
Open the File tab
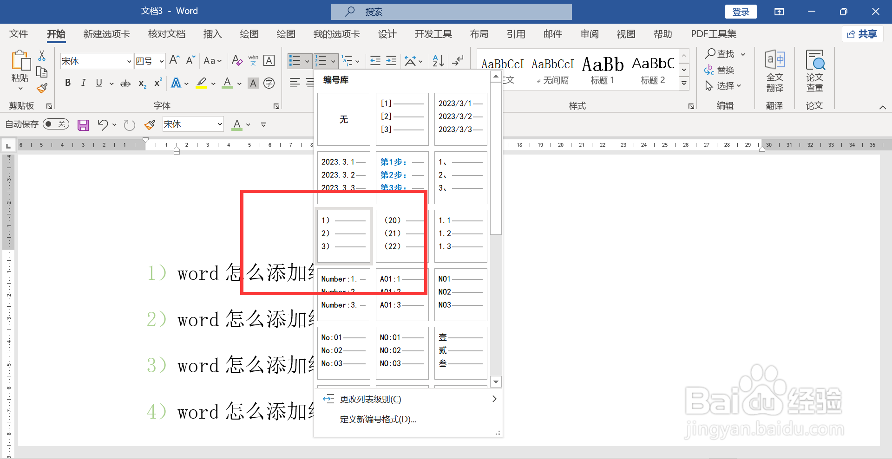tap(19, 34)
